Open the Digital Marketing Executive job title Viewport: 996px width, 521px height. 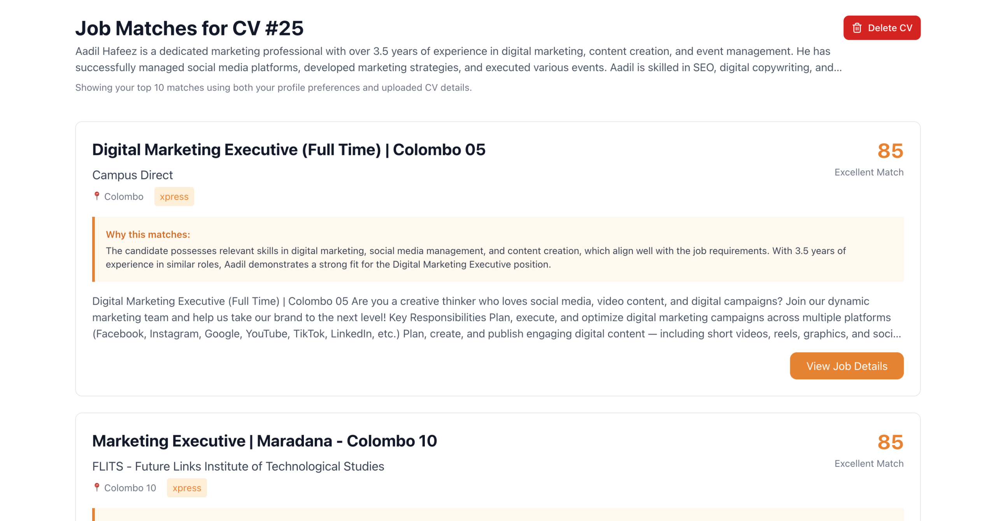pos(288,150)
